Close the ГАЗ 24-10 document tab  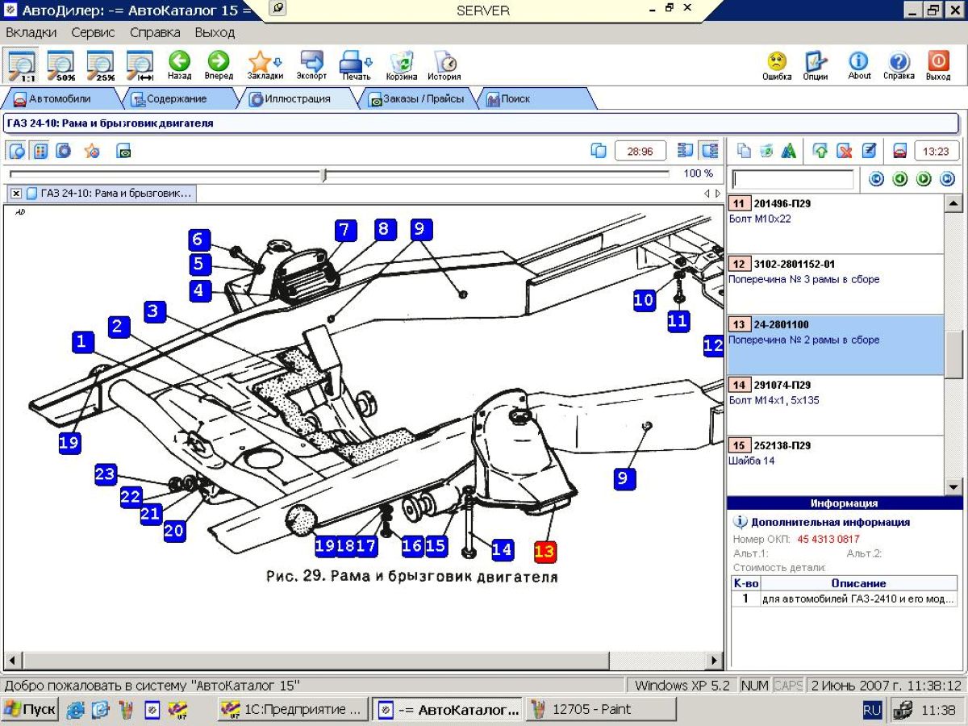16,194
